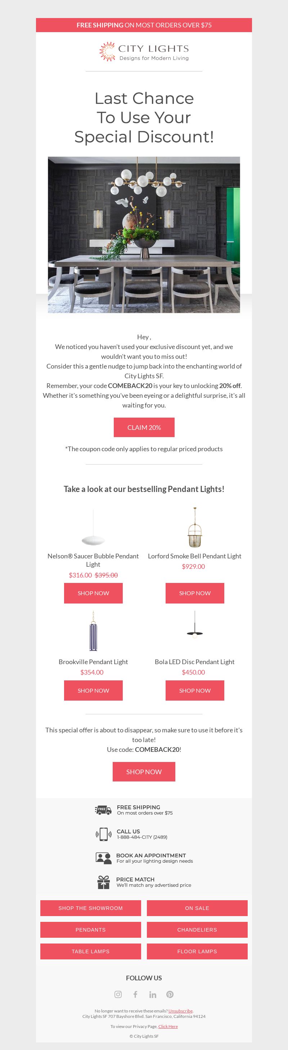Click the Claim 20% button
This screenshot has height=1050, width=288.
click(144, 427)
